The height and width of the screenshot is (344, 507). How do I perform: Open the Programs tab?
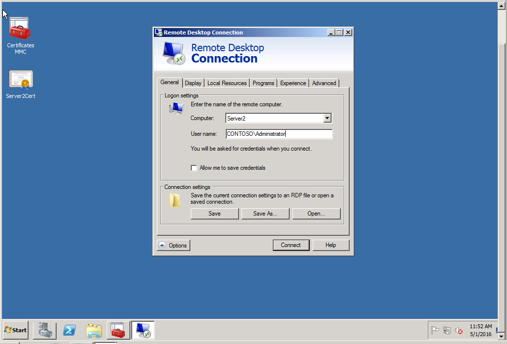(263, 83)
